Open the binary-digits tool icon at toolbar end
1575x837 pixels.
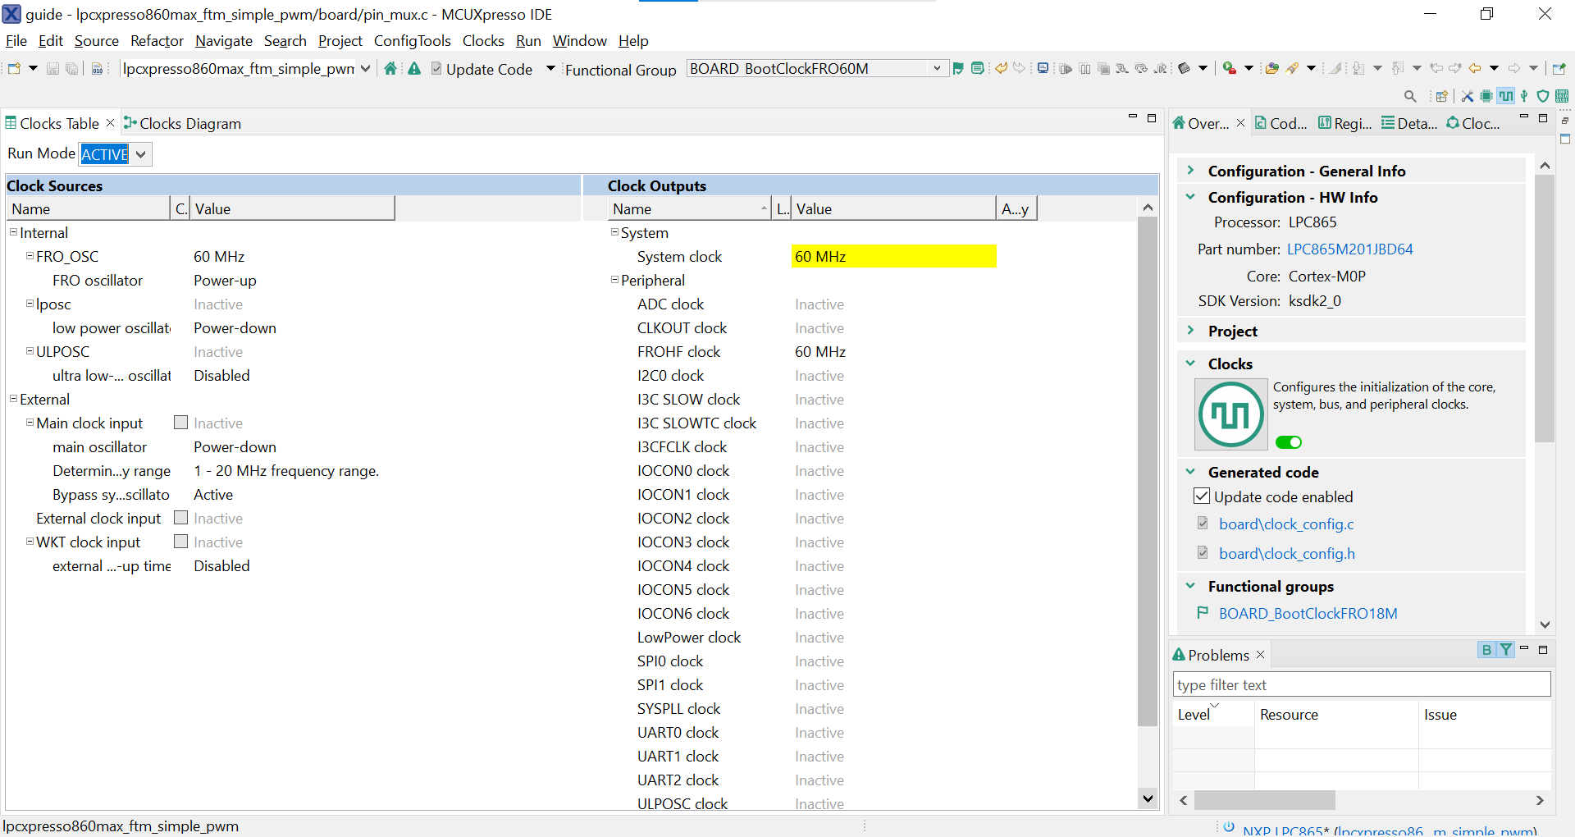pyautogui.click(x=1562, y=96)
